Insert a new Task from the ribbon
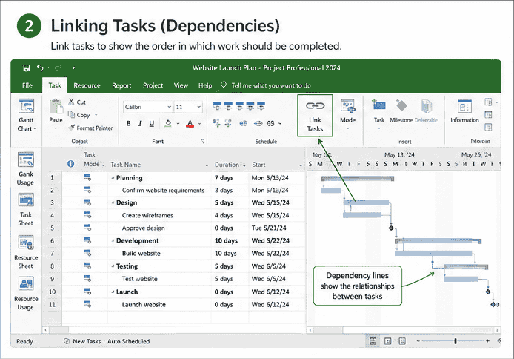The height and width of the screenshot is (359, 514). [379, 113]
